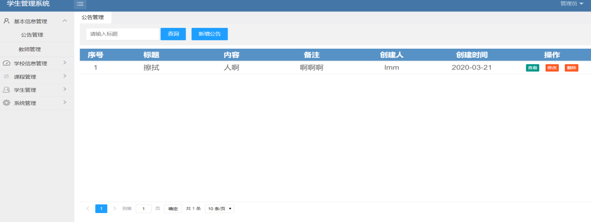Click the 新增公告 button
591x222 pixels.
point(210,34)
